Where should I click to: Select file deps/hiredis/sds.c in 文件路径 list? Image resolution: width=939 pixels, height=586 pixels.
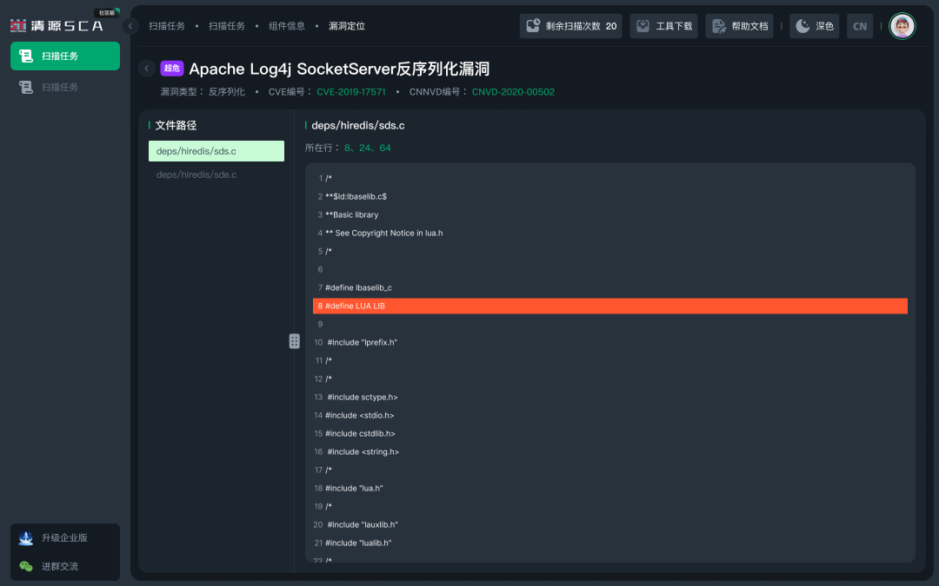tap(216, 151)
